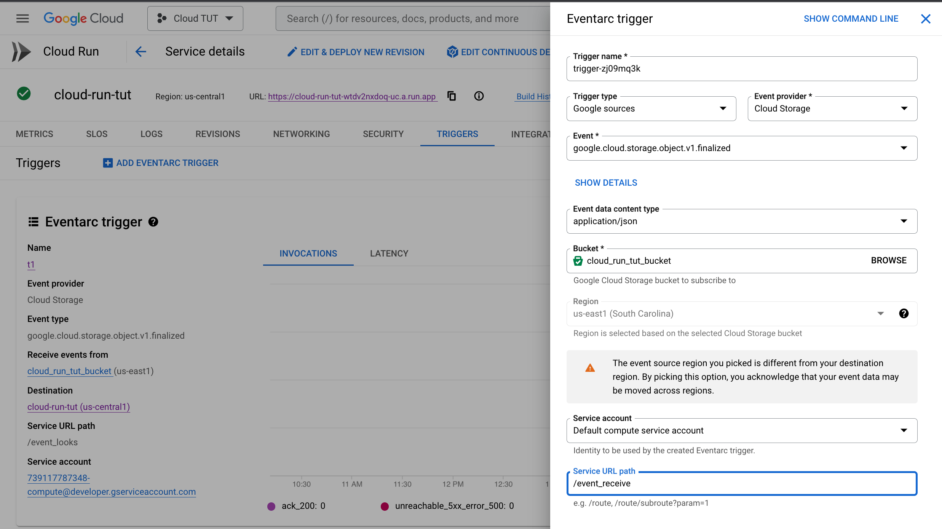The height and width of the screenshot is (529, 942).
Task: Click SHOW COMMAND LINE link
Action: pos(851,19)
